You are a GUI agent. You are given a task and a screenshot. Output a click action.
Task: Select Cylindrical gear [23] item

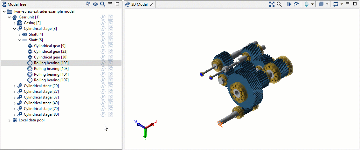[51, 51]
